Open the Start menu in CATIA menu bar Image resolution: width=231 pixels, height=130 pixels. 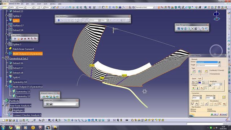click(5, 4)
